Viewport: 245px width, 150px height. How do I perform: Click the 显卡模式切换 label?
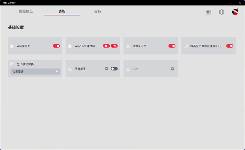[x=25, y=64]
